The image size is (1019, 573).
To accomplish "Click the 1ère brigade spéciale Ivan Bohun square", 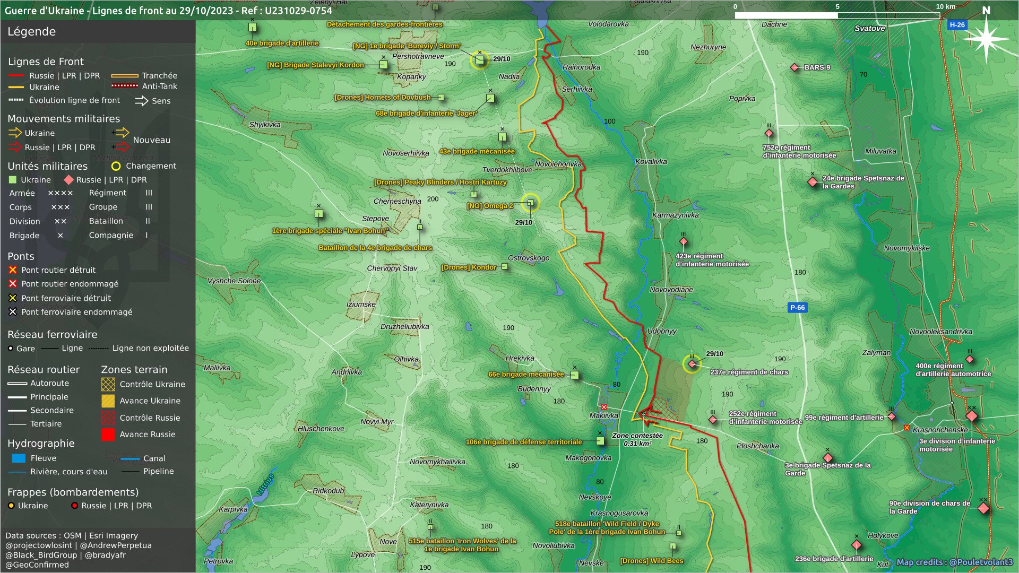I will click(319, 213).
